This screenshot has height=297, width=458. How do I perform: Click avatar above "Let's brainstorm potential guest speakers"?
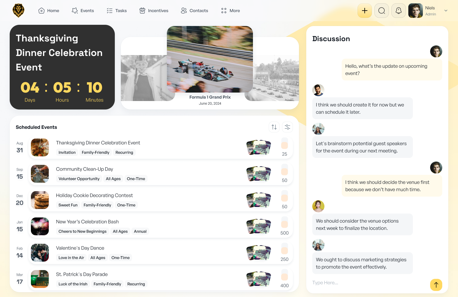pyautogui.click(x=318, y=129)
